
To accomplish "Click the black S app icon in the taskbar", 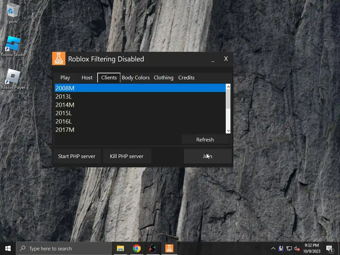I will pyautogui.click(x=153, y=248).
